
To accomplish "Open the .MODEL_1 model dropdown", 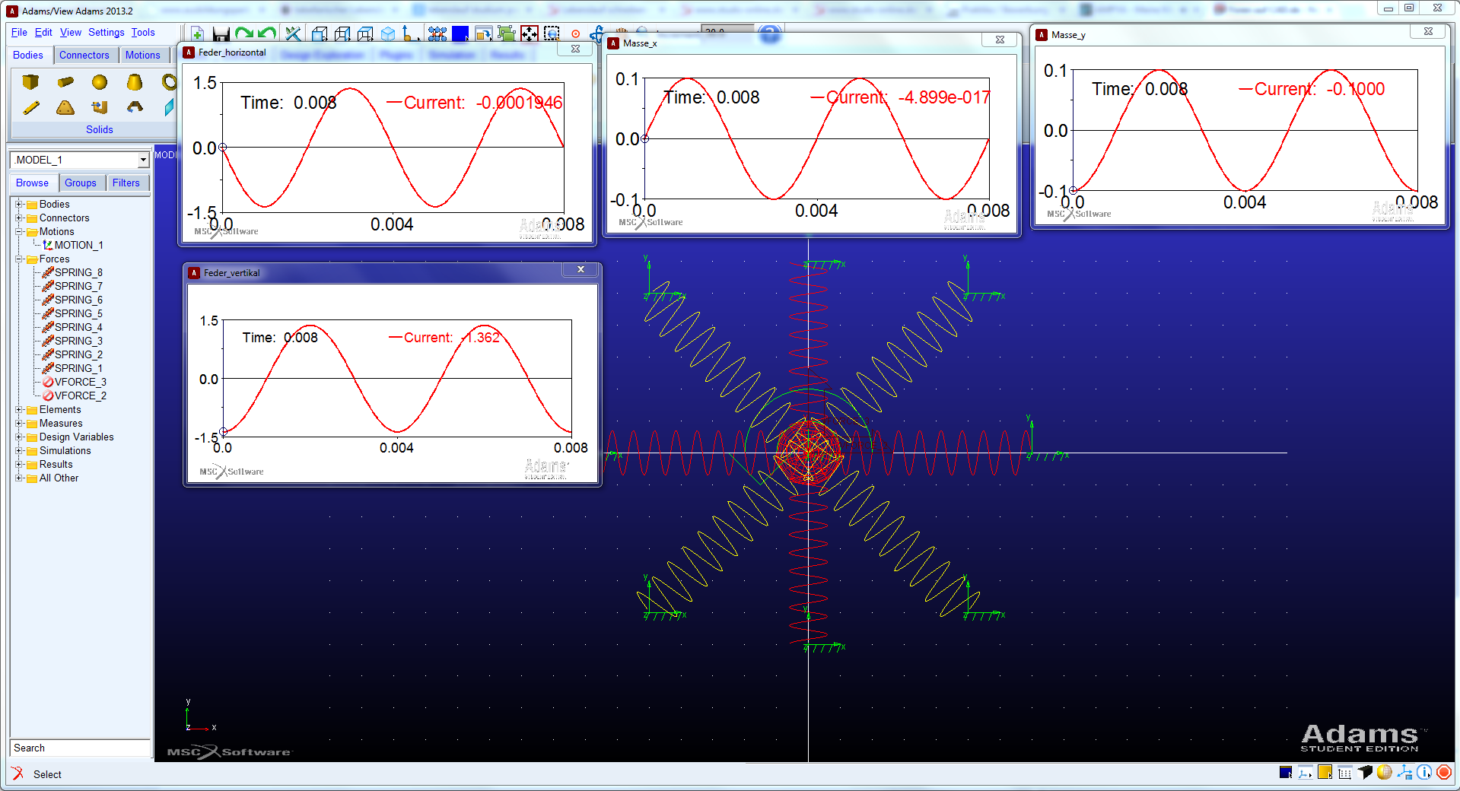I will (143, 160).
